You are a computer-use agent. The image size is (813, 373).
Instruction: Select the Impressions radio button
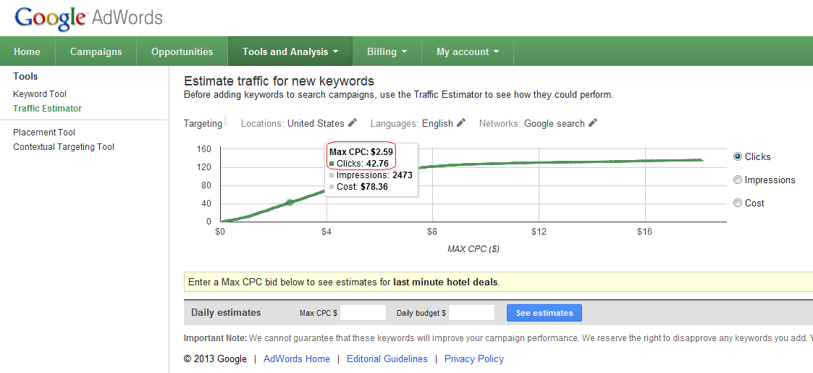737,180
